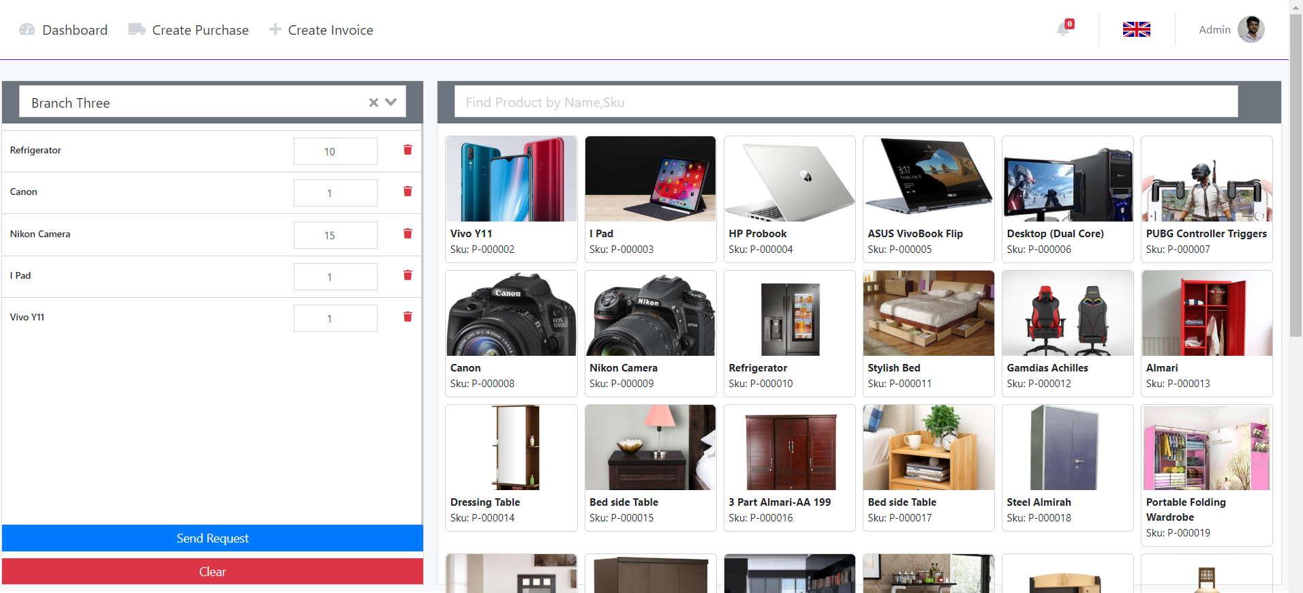1303x593 pixels.
Task: Click the Sku: P-000019 text
Action: pyautogui.click(x=1178, y=533)
